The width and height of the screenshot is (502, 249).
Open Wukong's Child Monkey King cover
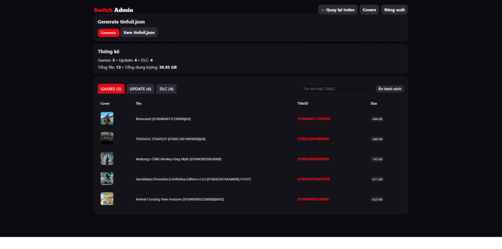pyautogui.click(x=107, y=158)
